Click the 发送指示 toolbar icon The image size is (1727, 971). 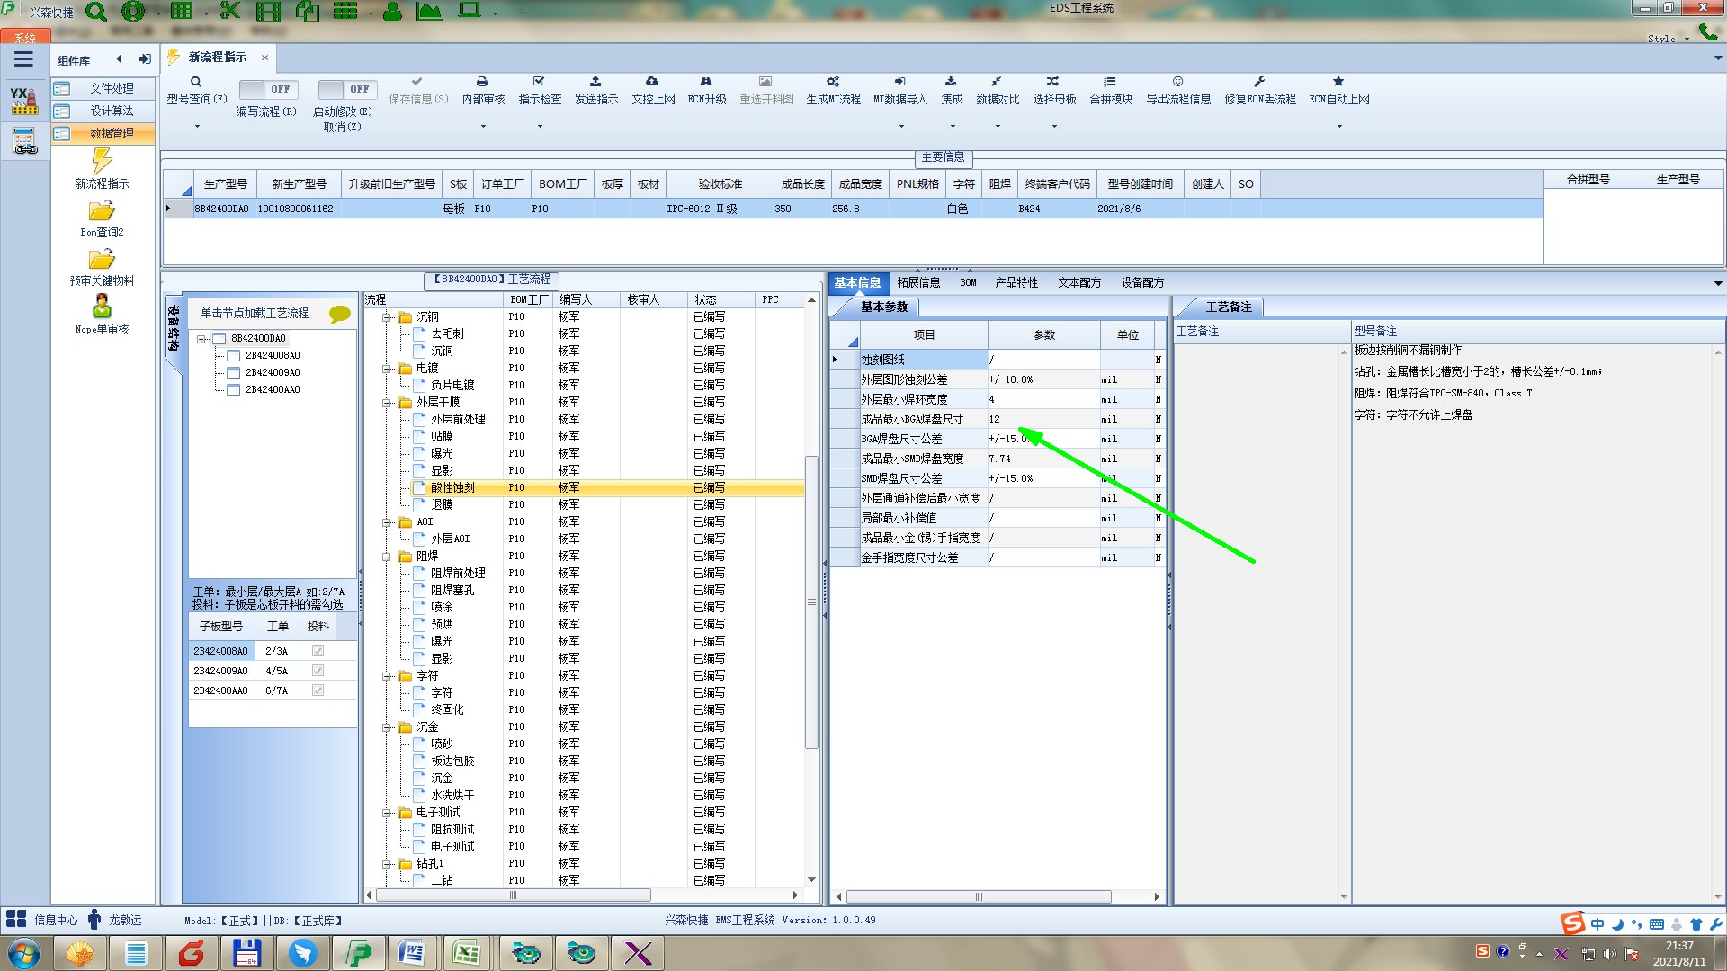595,82
